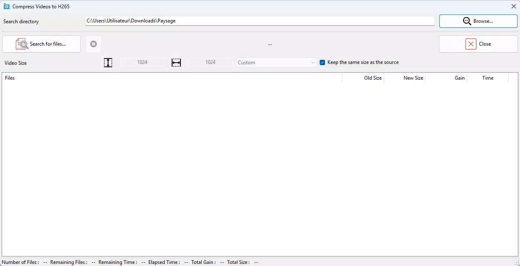Click the red Close button
This screenshot has width=520, height=266.
(478, 44)
